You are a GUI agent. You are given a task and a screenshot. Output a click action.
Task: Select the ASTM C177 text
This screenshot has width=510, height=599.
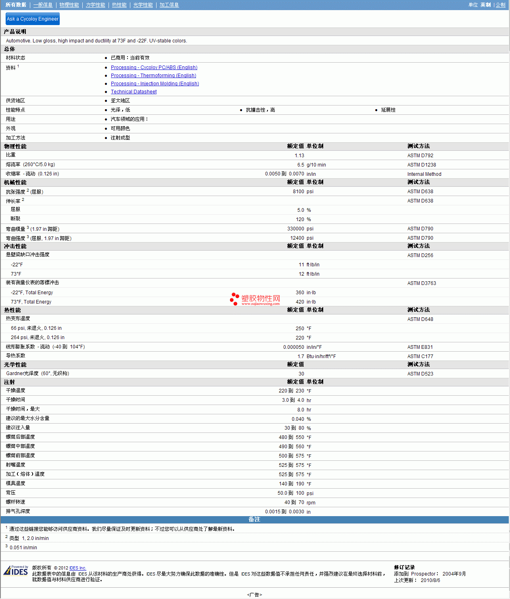coord(420,356)
